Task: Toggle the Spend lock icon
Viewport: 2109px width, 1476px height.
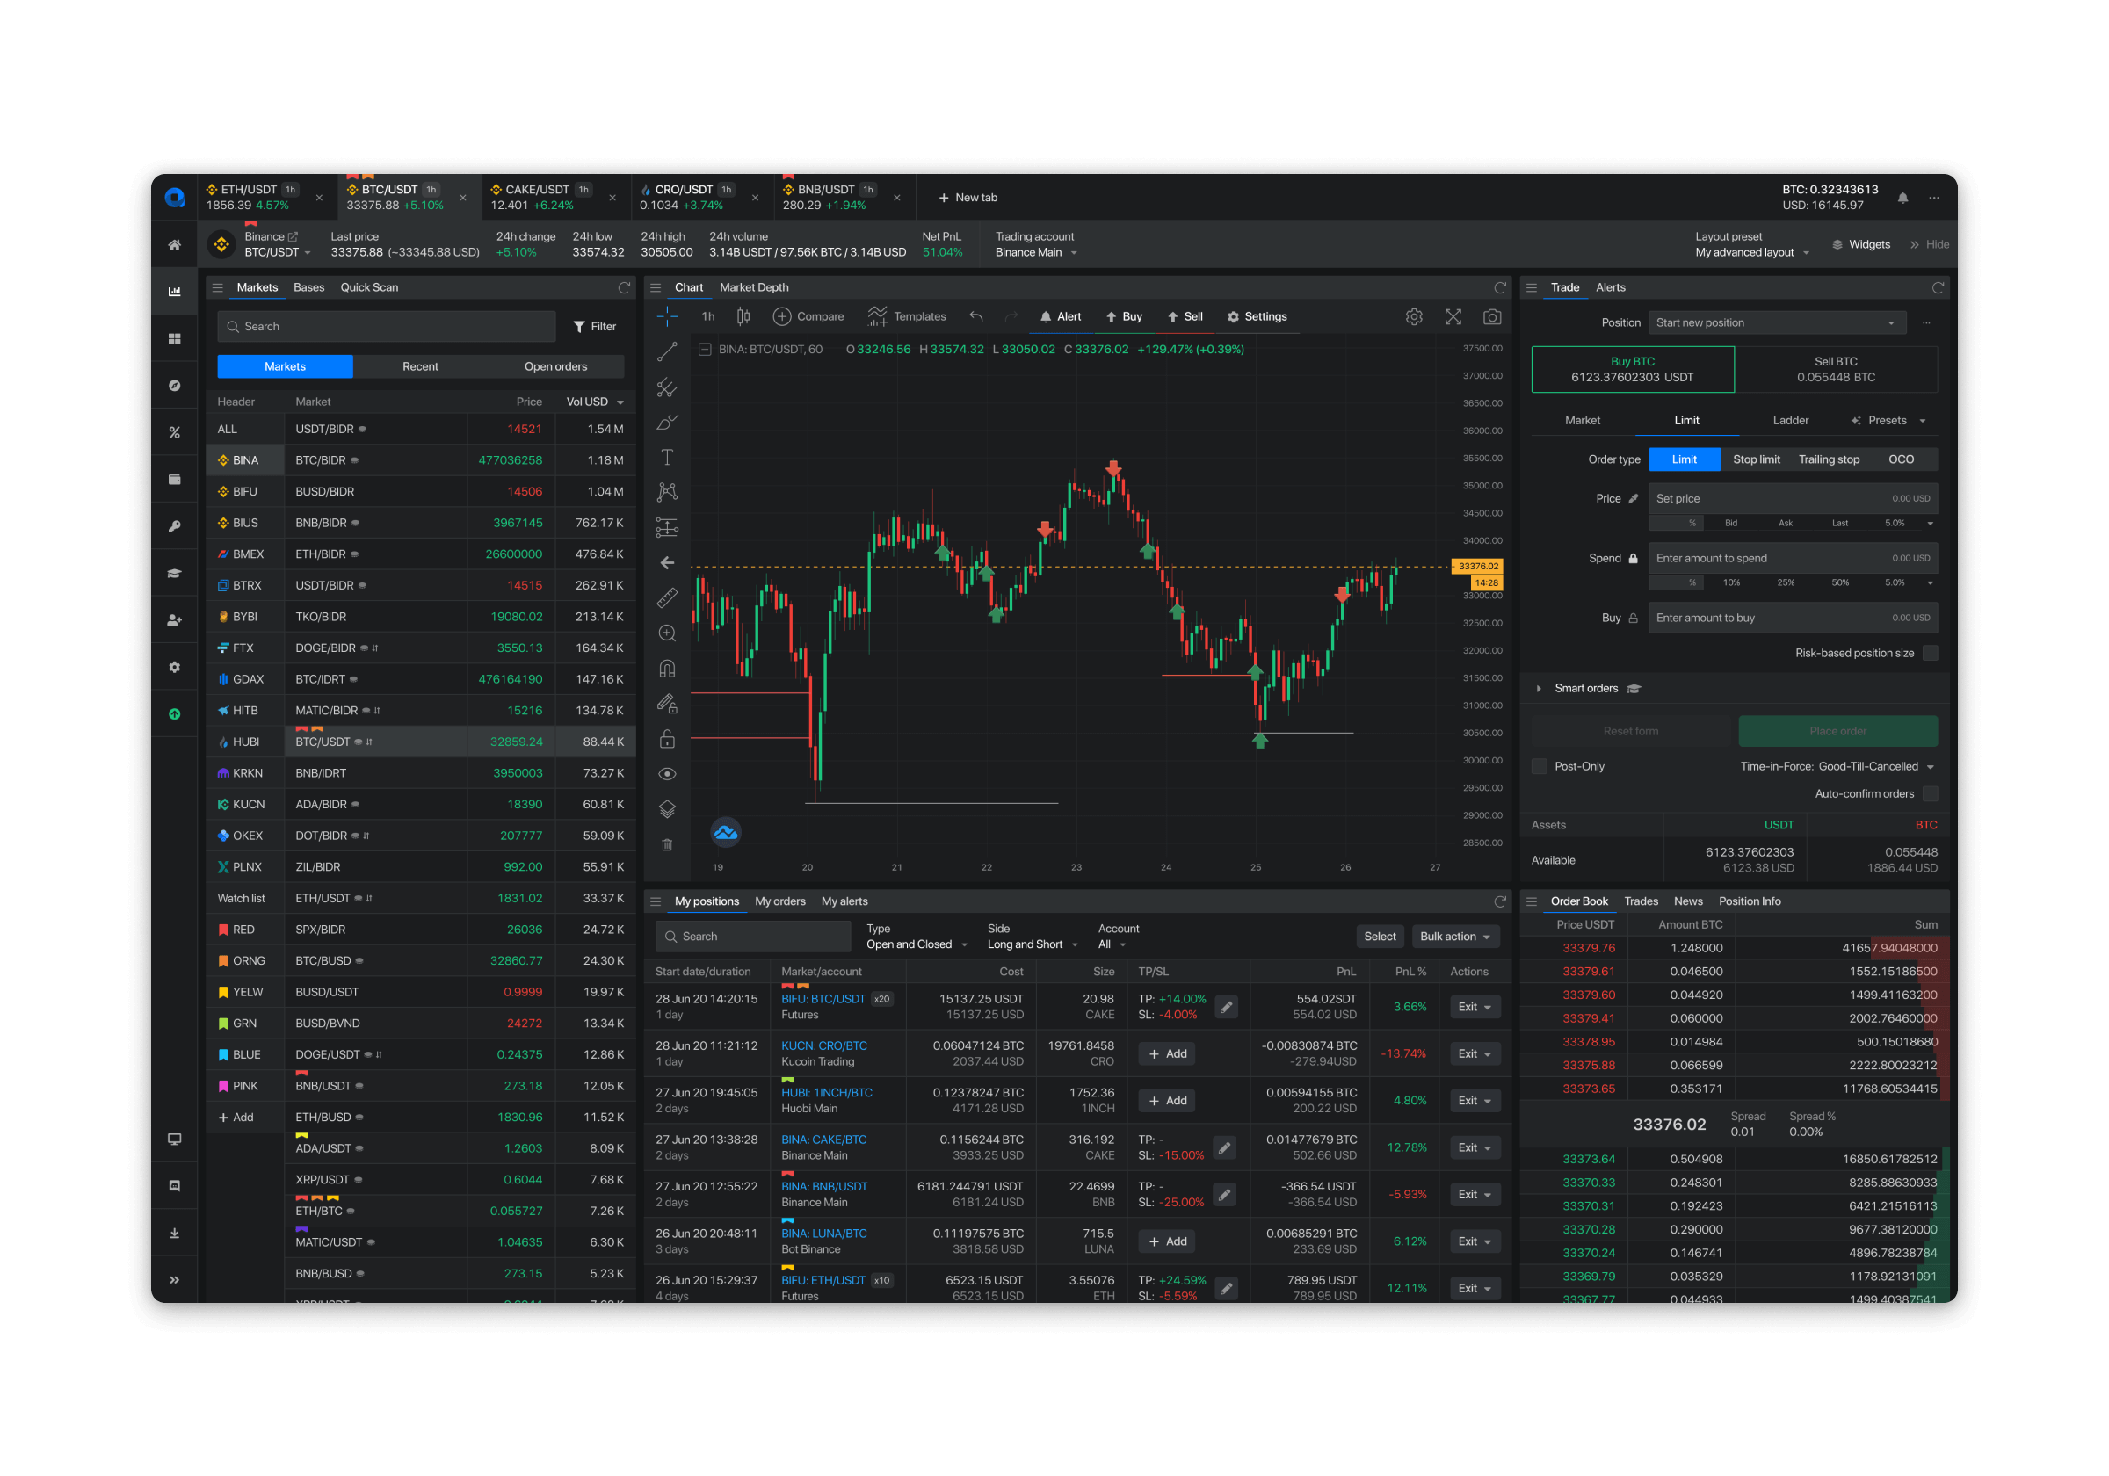Action: coord(1634,559)
